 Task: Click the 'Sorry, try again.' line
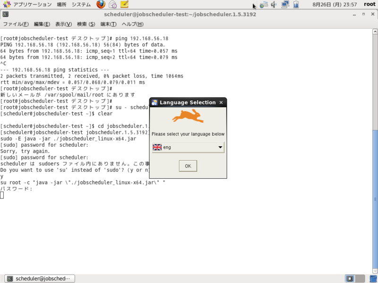pyautogui.click(x=25, y=151)
